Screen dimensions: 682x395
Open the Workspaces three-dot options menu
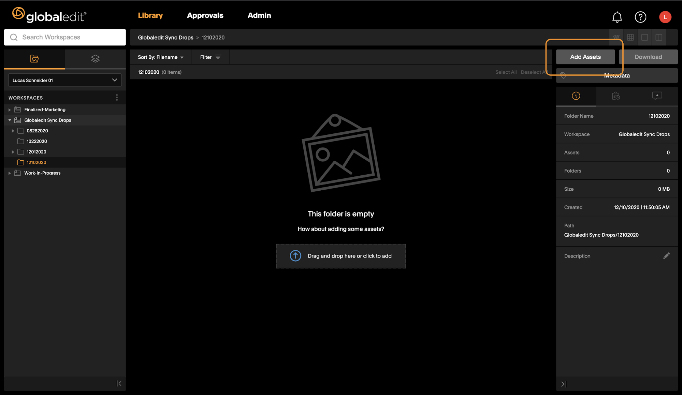(x=117, y=98)
